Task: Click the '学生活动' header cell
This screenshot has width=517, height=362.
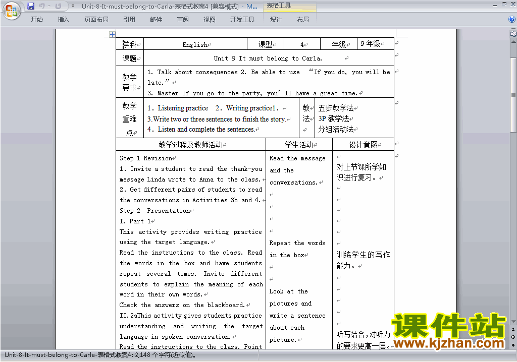Action: 299,145
